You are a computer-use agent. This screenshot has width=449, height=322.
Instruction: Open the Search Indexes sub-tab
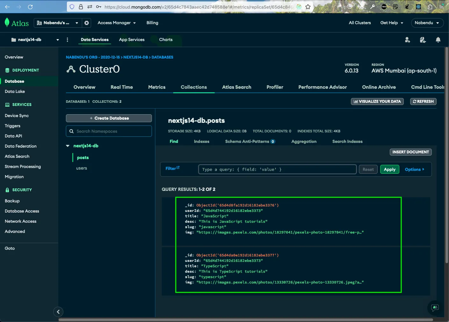pyautogui.click(x=347, y=142)
